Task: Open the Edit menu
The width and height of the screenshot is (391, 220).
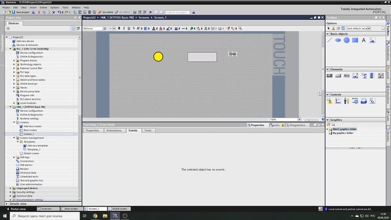Action: (15, 7)
